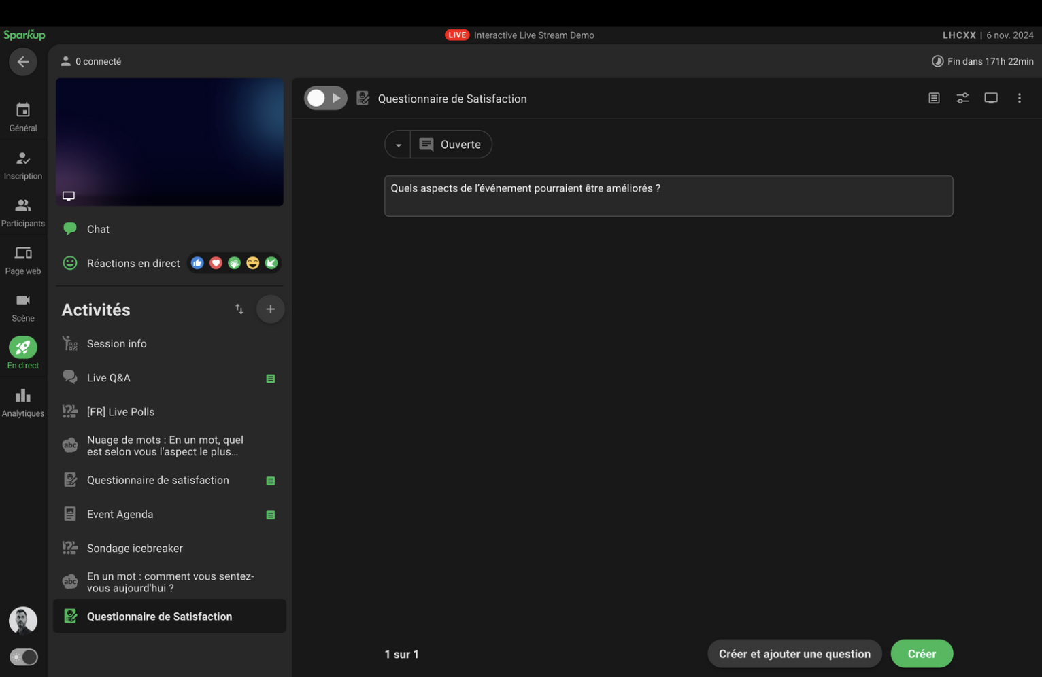Click the display screen icon in header
The image size is (1042, 677).
coord(990,99)
